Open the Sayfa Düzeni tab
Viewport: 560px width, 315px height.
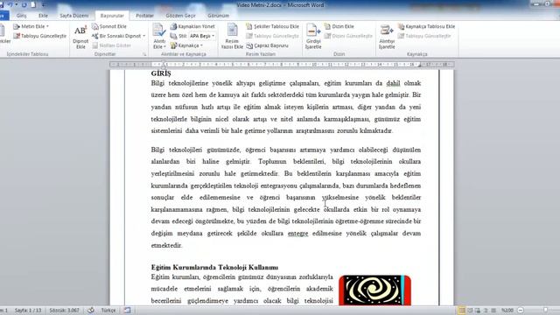pos(73,16)
